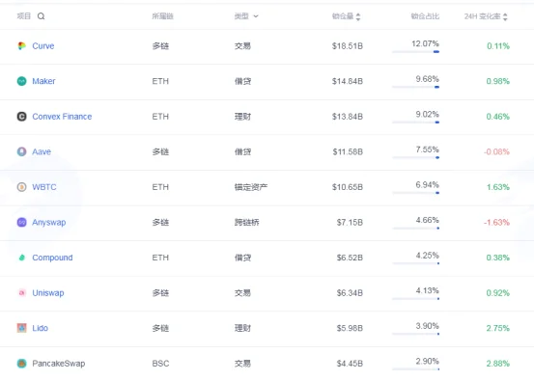Image resolution: width=534 pixels, height=381 pixels.
Task: Click the 所属链 chain column header
Action: click(x=163, y=16)
